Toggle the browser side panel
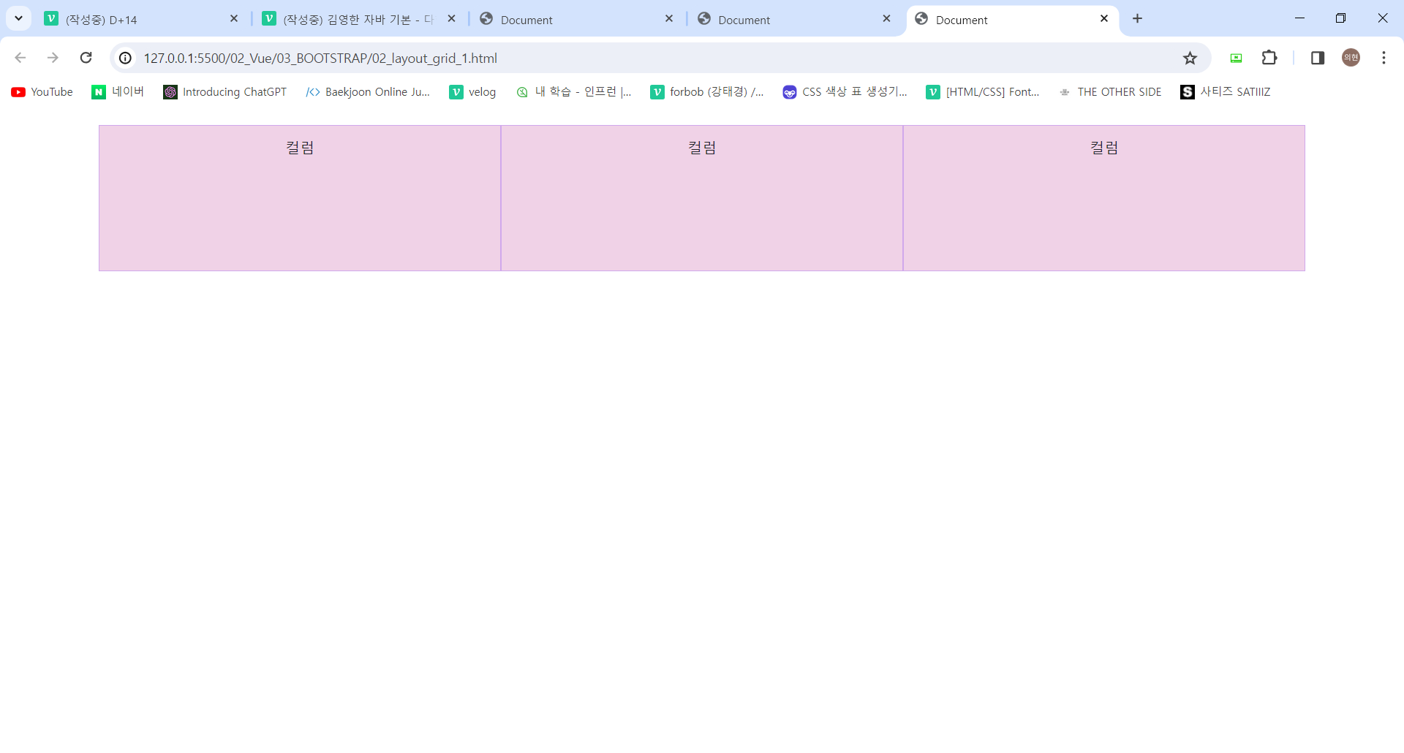This screenshot has height=753, width=1404. 1318,58
